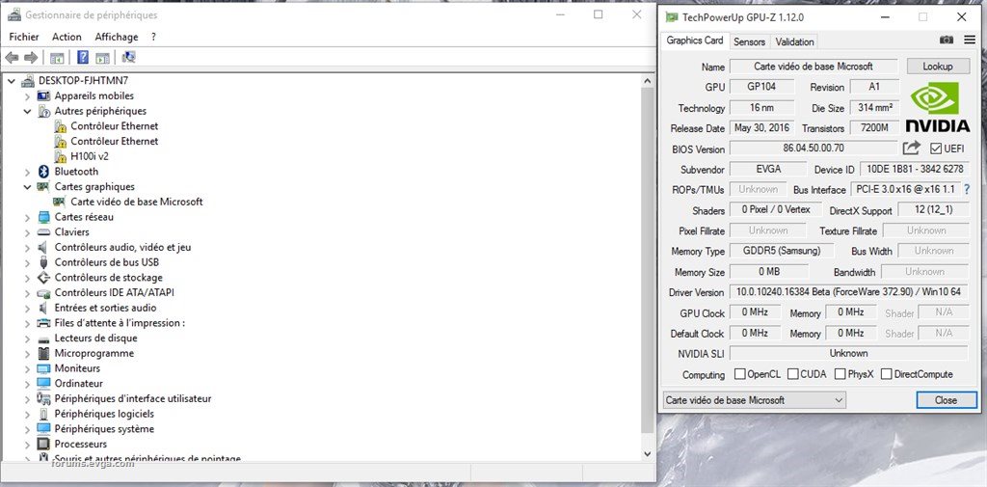Select Périphériques d'interface utilisateur item

(133, 399)
